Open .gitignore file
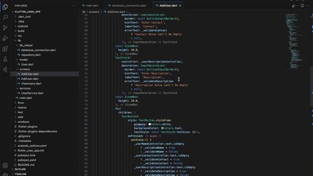The width and height of the screenshot is (313, 176). point(24,136)
